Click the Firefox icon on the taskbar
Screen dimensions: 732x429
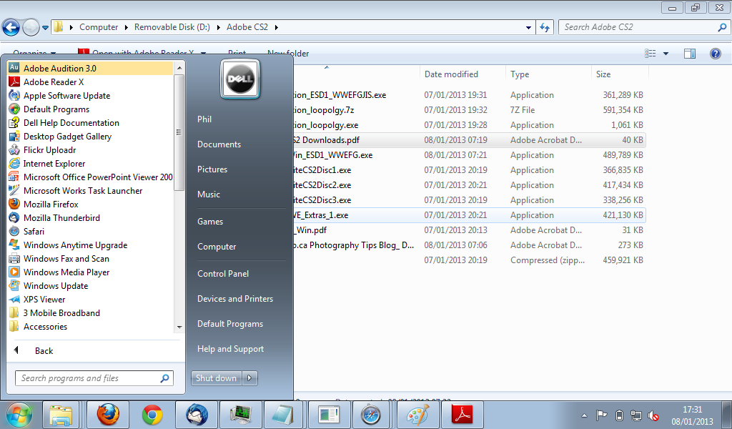point(108,415)
